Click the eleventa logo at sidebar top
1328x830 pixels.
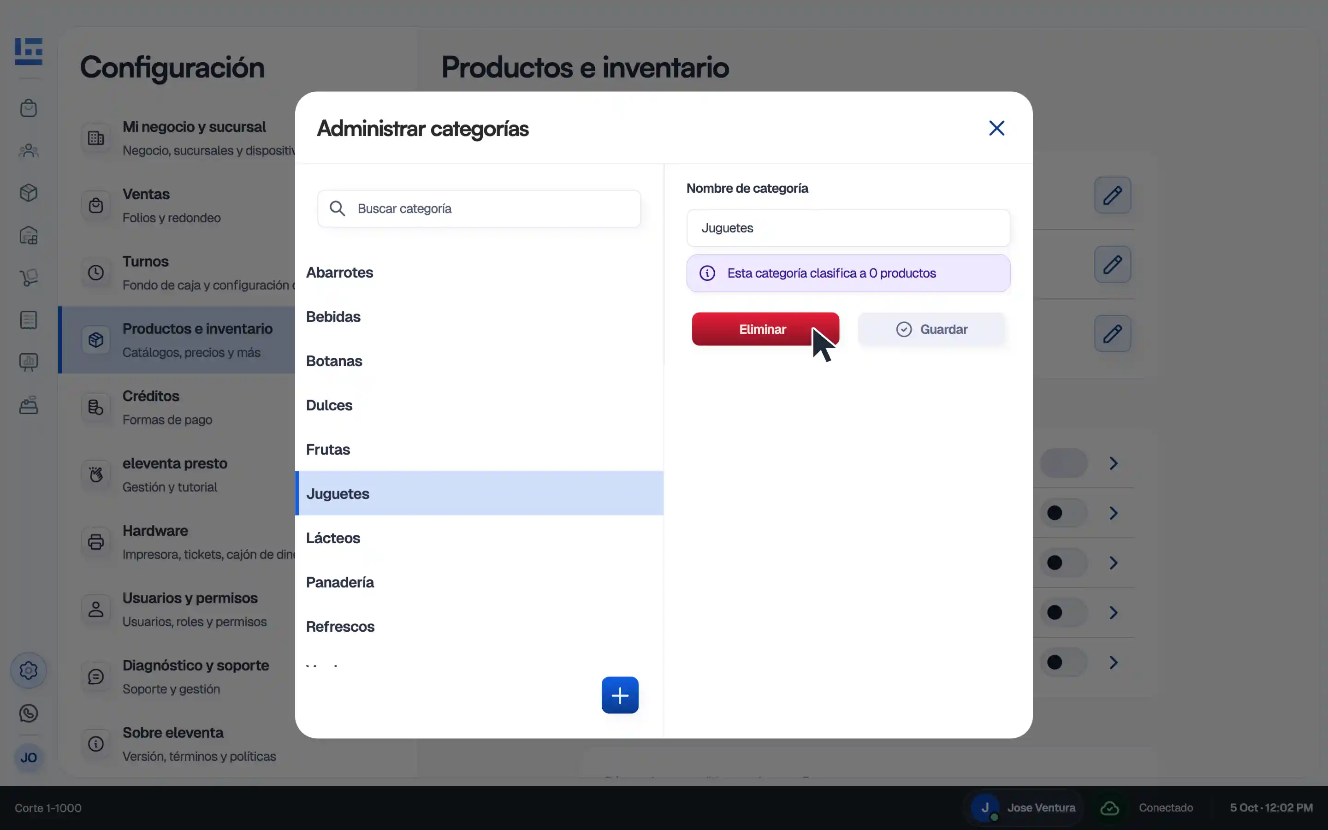point(29,52)
